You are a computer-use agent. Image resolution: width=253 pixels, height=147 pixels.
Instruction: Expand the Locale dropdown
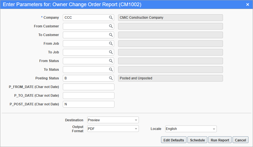click(x=191, y=129)
